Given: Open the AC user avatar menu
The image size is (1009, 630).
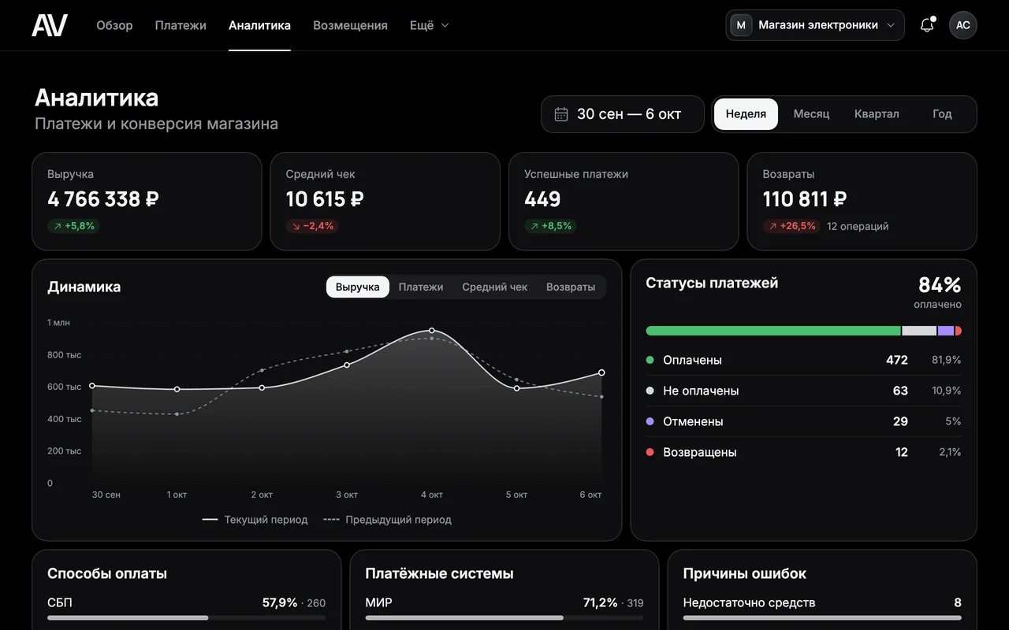Looking at the screenshot, I should [963, 25].
